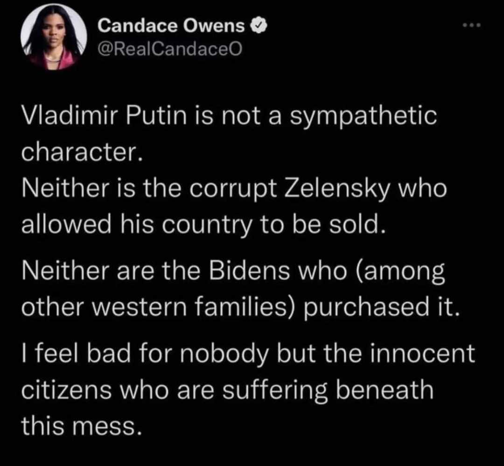This screenshot has height=466, width=504.
Task: Open the three-dot more options menu
Action: (x=472, y=25)
